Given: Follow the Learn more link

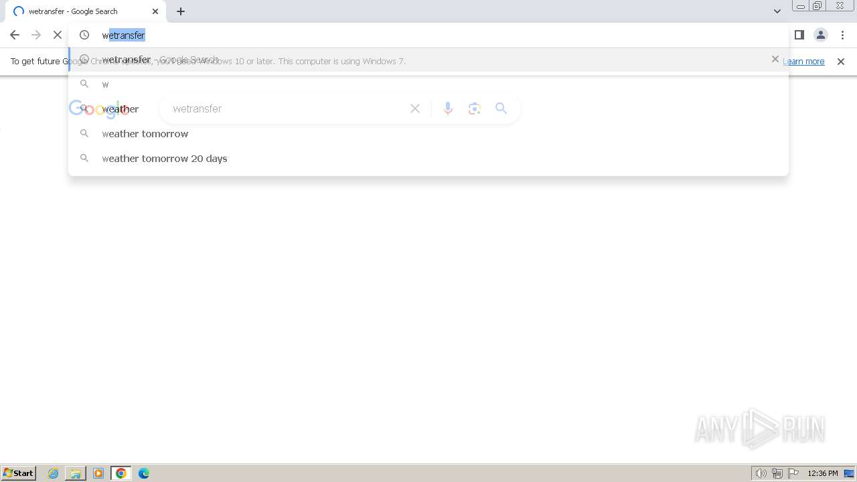Looking at the screenshot, I should (803, 61).
